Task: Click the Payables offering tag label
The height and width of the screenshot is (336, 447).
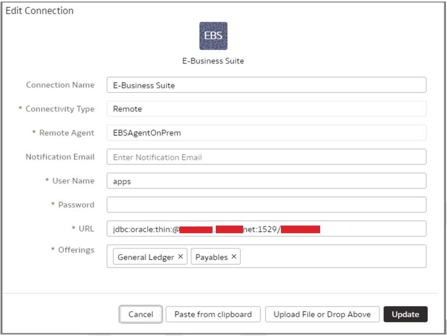Action: coord(213,257)
